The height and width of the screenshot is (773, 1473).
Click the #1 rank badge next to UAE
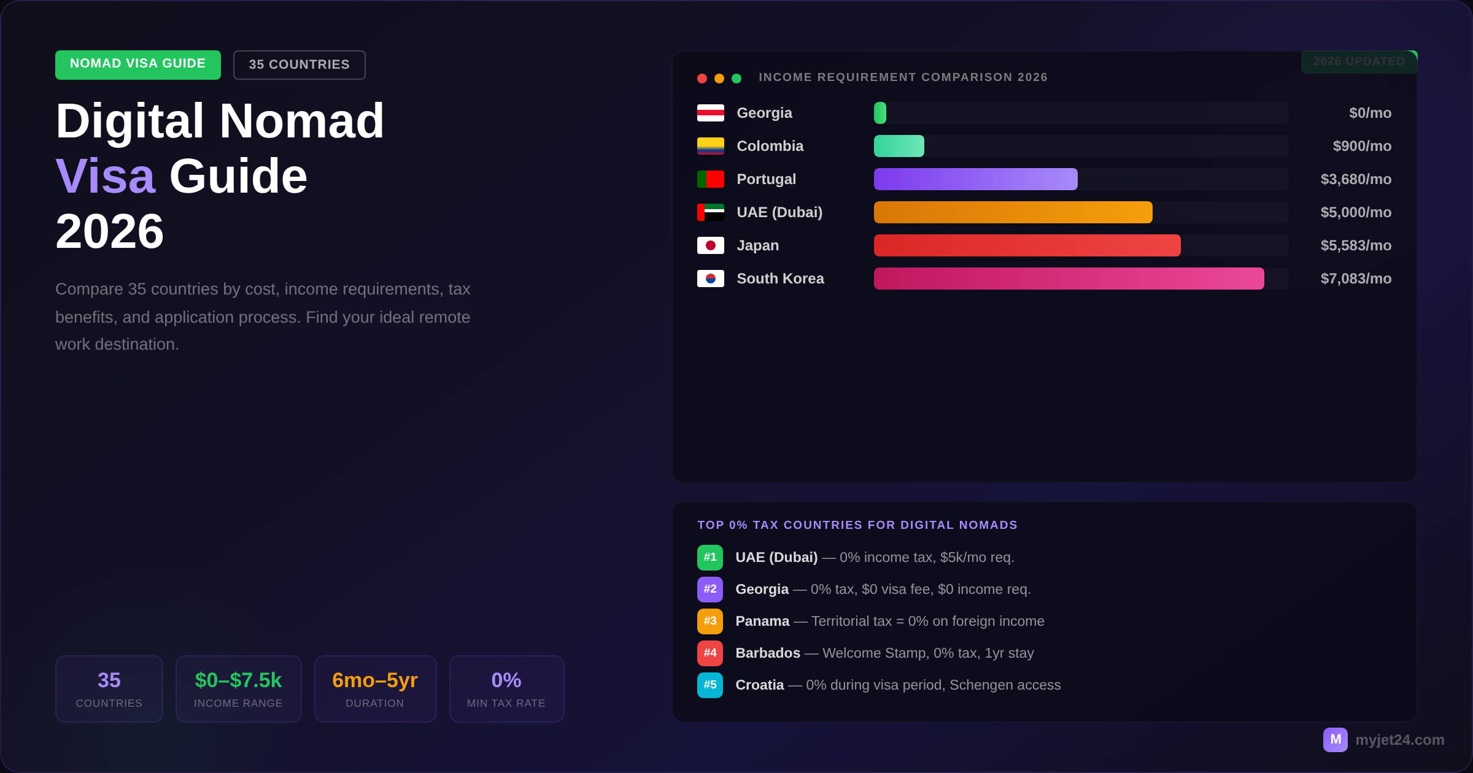[709, 558]
